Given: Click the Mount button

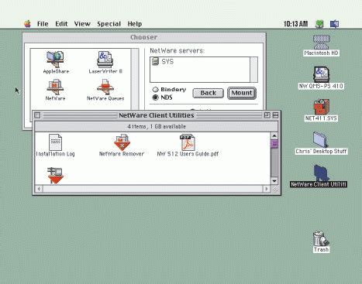Looking at the screenshot, I should pyautogui.click(x=242, y=93).
